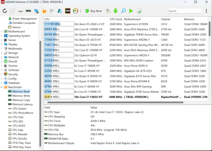
Task: Expand the Motherboard tree node
Action: click(x=1, y=31)
